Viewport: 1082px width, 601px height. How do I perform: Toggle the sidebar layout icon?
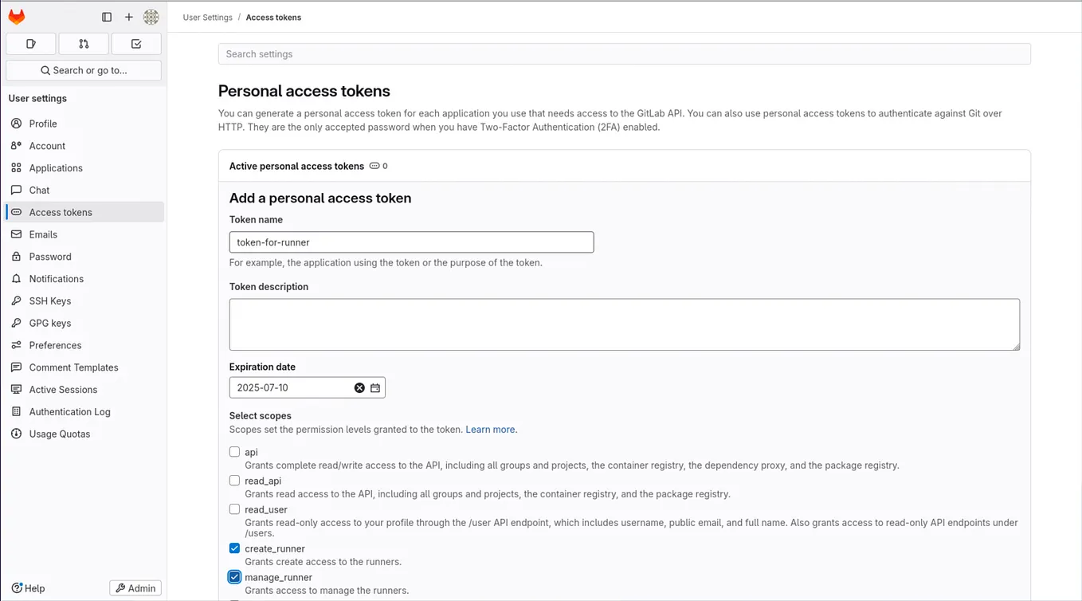(x=107, y=16)
